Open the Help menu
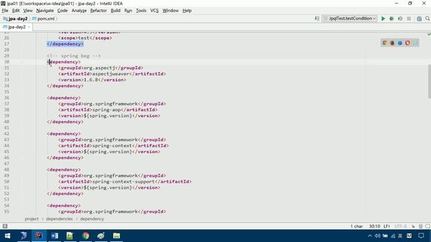This screenshot has height=242, width=431. click(187, 11)
